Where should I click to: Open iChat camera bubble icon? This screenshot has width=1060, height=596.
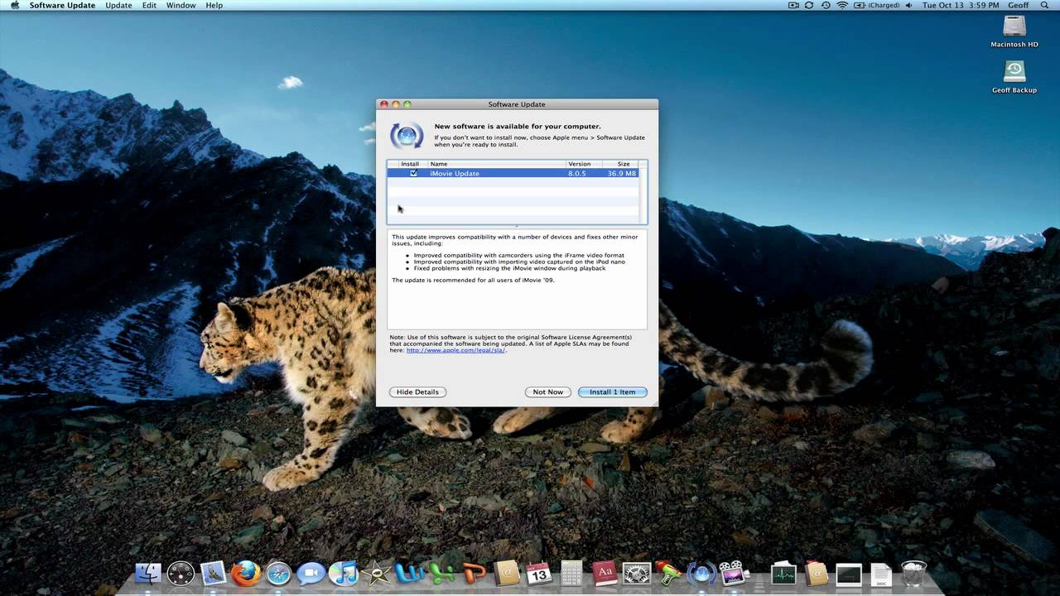pyautogui.click(x=311, y=573)
